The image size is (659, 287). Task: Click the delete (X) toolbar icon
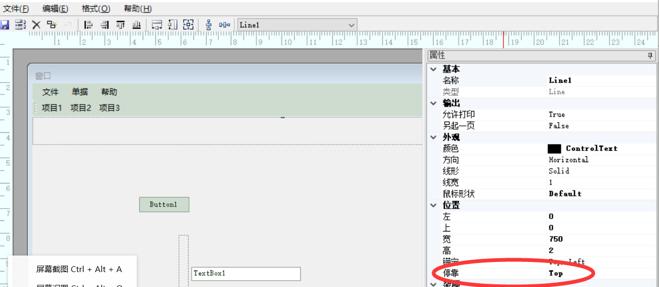[x=36, y=25]
